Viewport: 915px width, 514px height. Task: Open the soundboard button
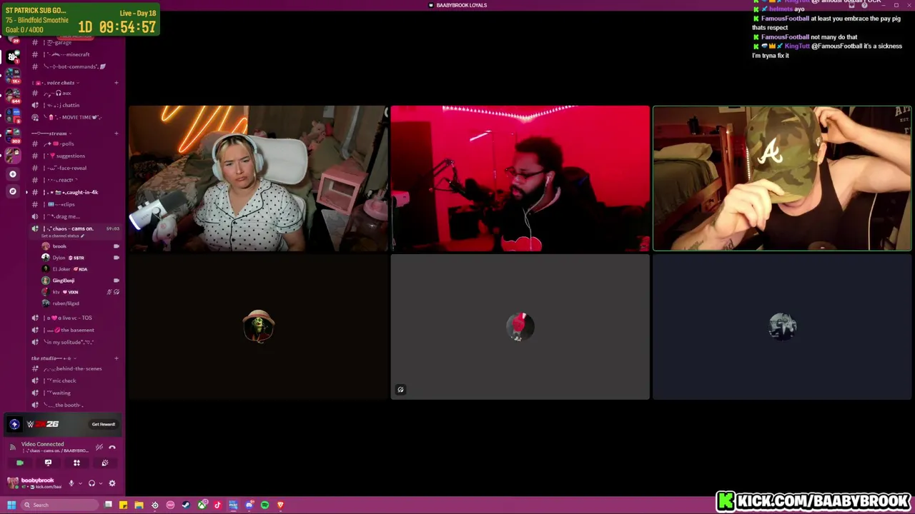pos(104,463)
